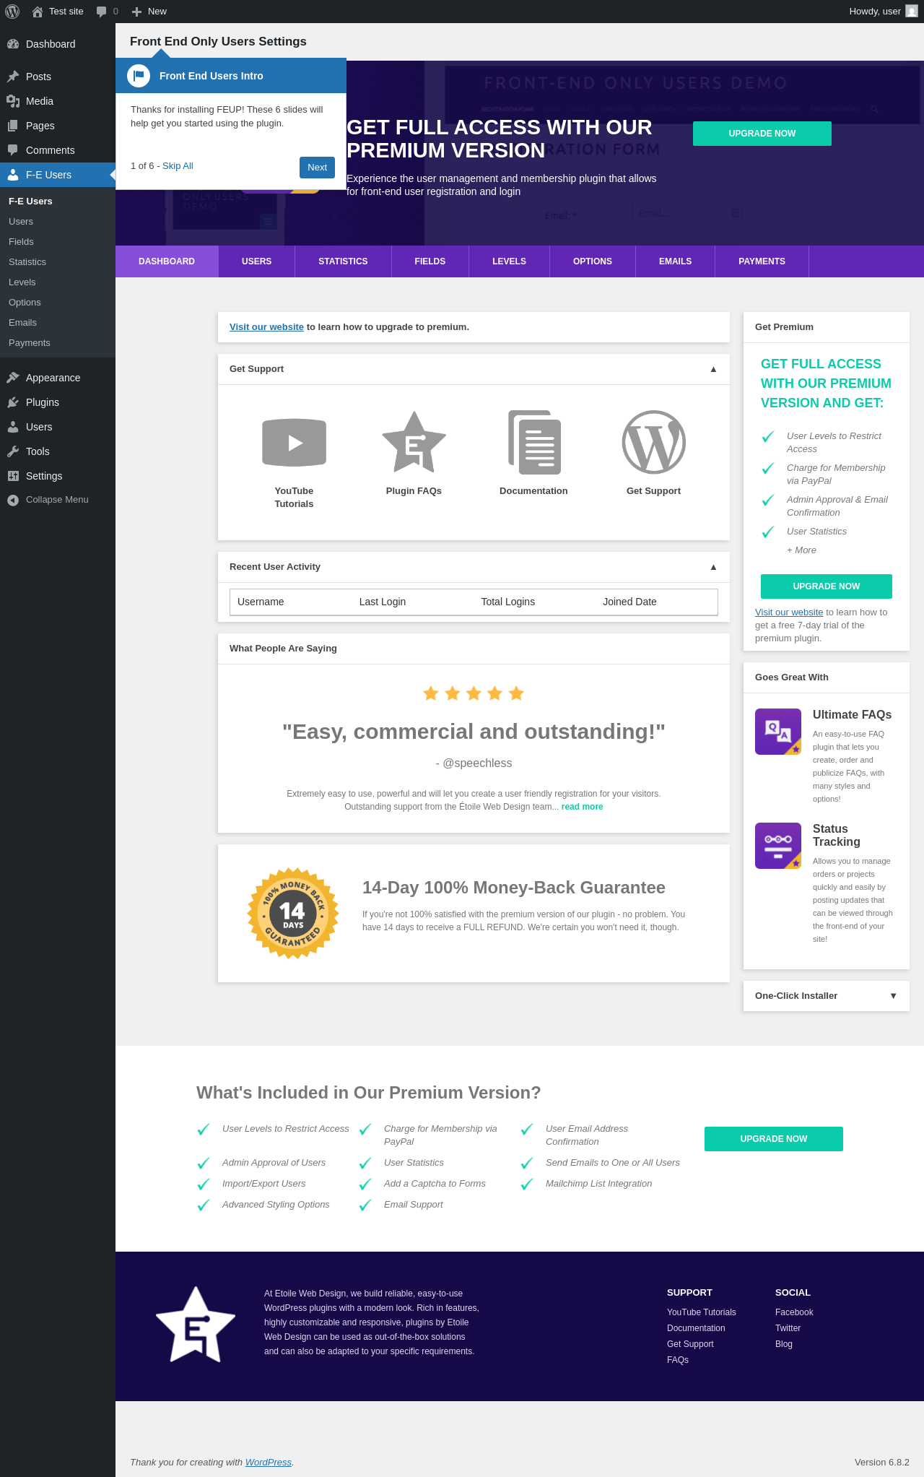Collapse the Get Support panel arrow
The image size is (924, 1477).
713,369
